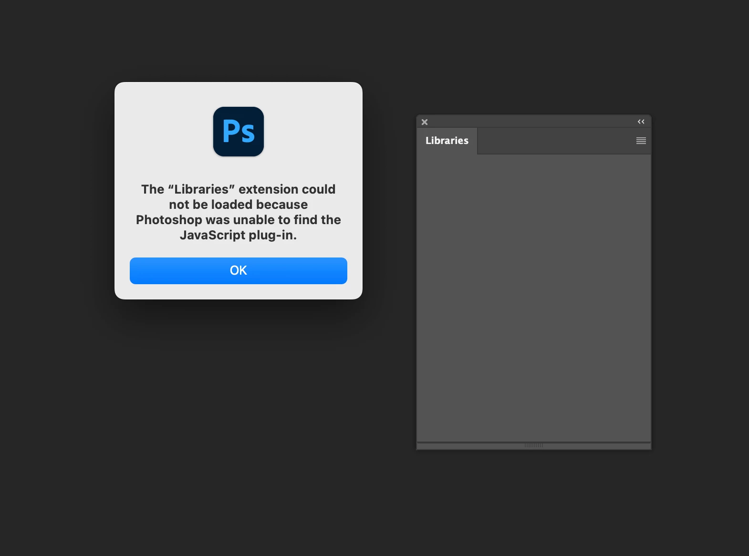749x556 pixels.
Task: Click the Photoshop Ps icon in dialog
Action: tap(239, 132)
